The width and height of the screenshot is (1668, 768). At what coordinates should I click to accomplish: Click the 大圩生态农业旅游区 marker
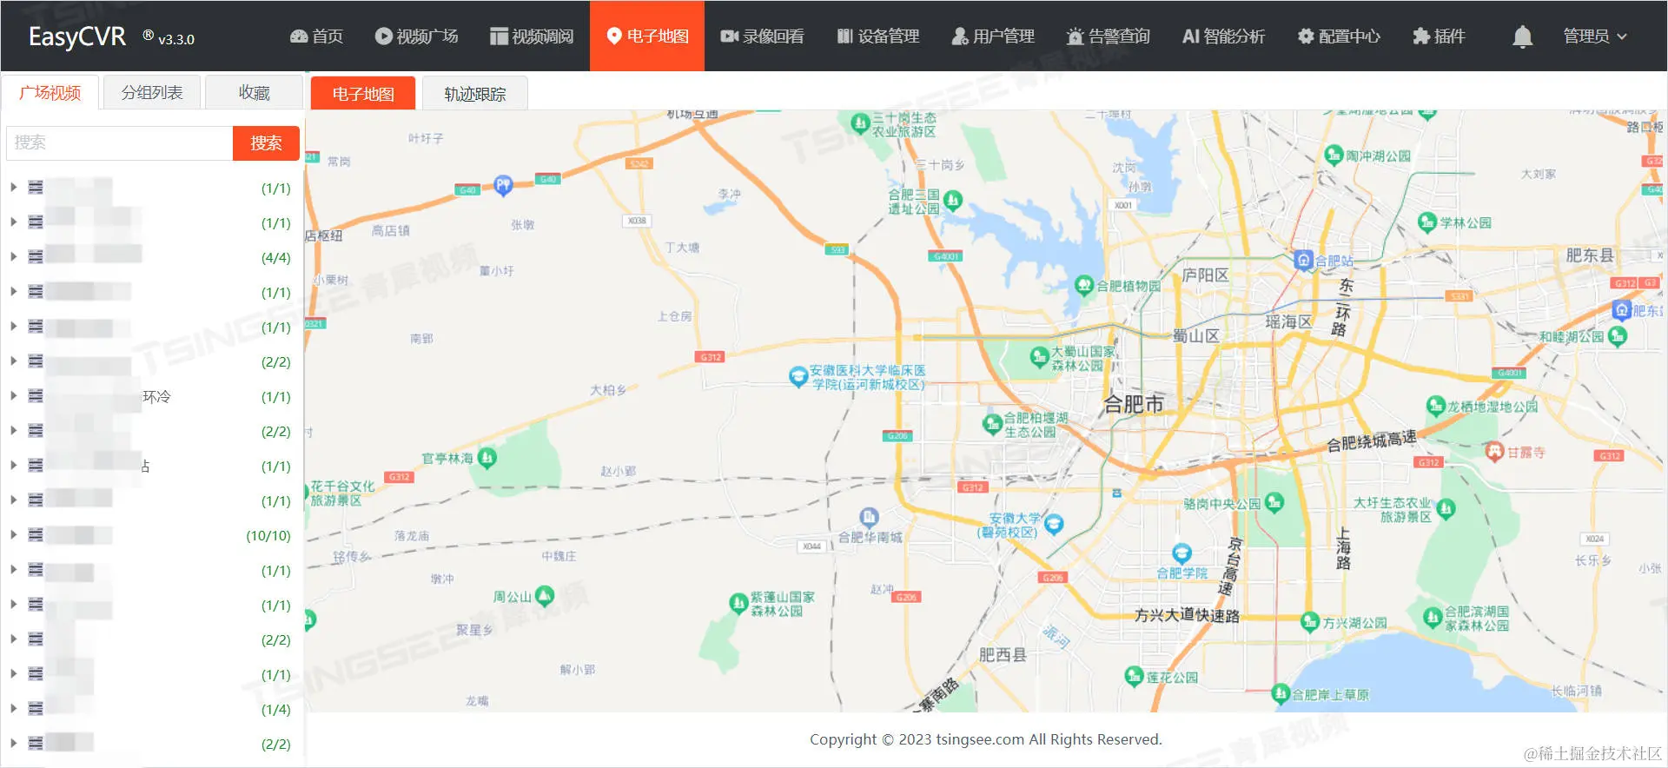1446,508
